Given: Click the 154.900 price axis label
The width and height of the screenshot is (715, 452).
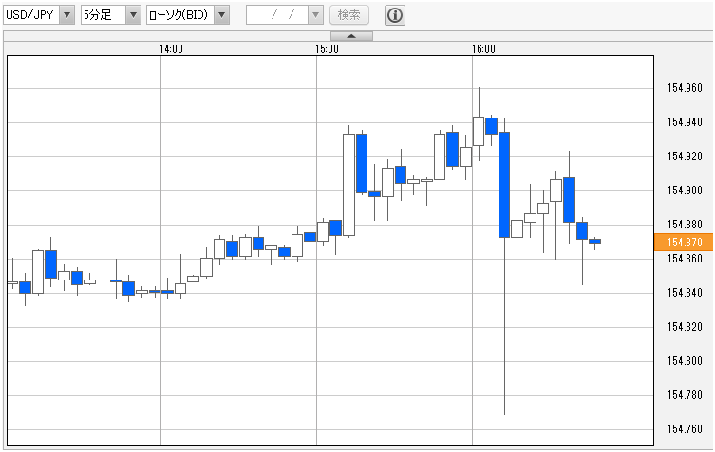Looking at the screenshot, I should tap(685, 190).
